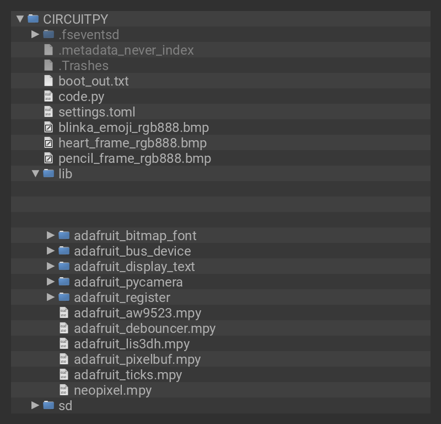This screenshot has height=424, width=441.
Task: Click the adafruit_register folder icon
Action: (64, 297)
